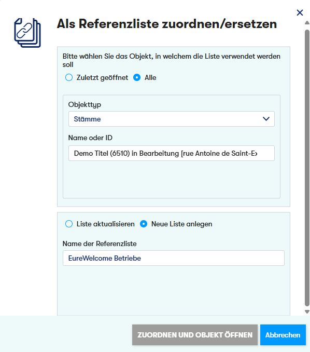Viewport: 310px width, 352px height.
Task: Click the scrollbar up arrow
Action: 307,23
